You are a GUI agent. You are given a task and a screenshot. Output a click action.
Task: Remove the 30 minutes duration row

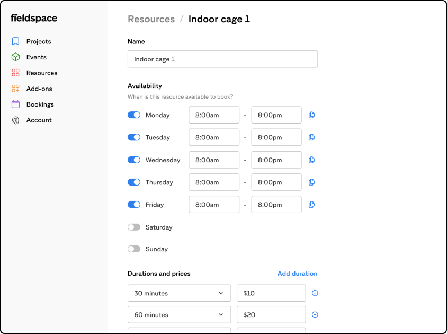tap(315, 293)
